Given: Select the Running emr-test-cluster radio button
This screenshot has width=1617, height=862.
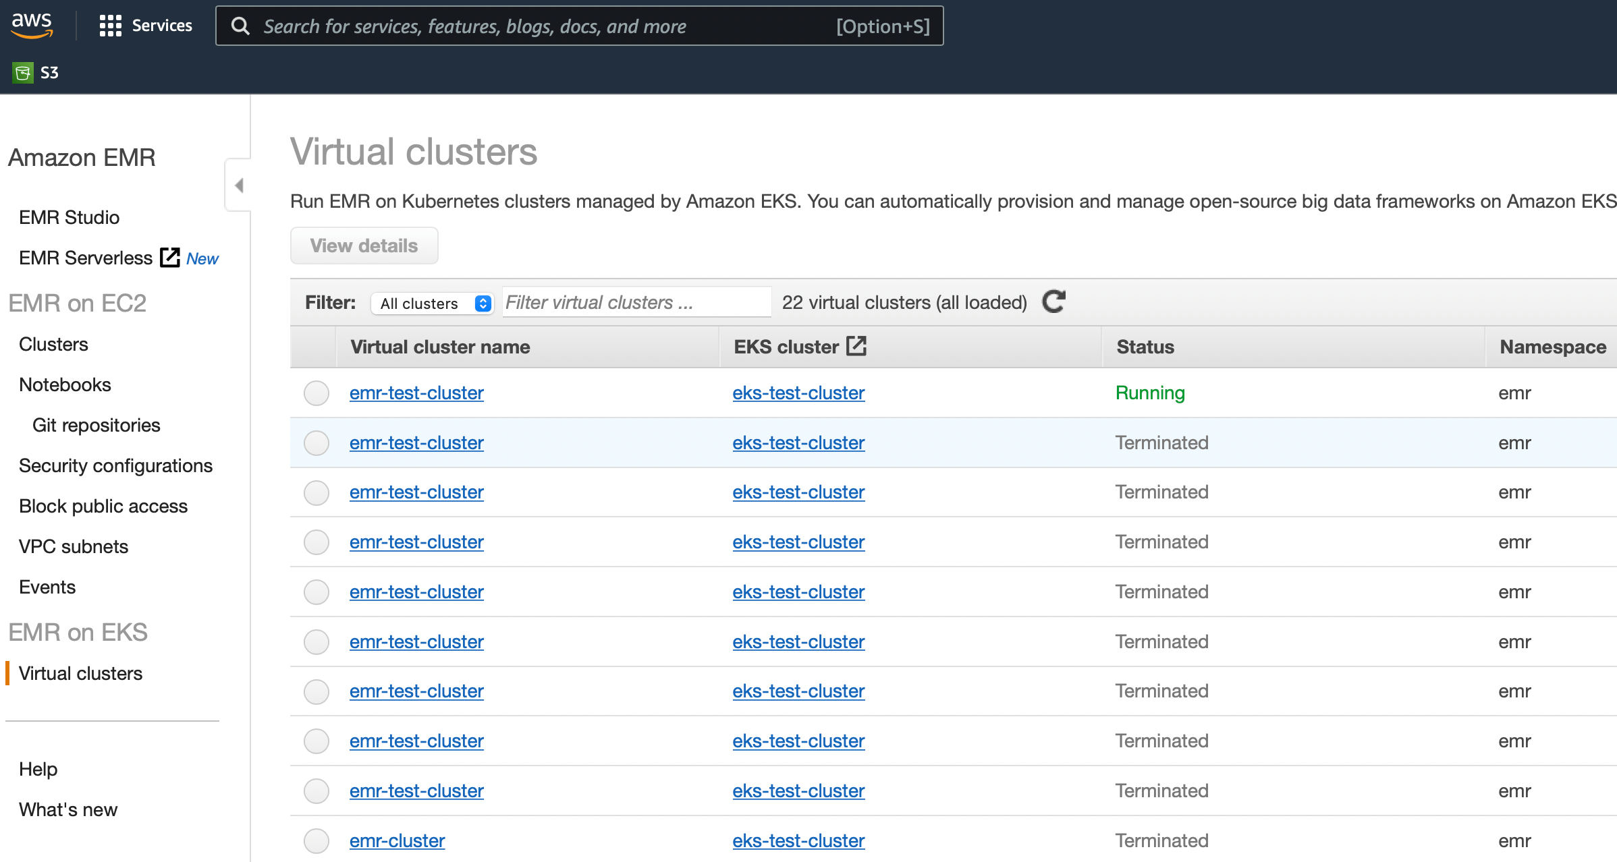Looking at the screenshot, I should pyautogui.click(x=316, y=393).
